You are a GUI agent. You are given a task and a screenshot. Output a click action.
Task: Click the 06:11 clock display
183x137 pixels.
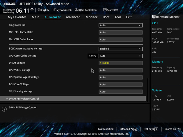pyautogui.click(x=23, y=11)
